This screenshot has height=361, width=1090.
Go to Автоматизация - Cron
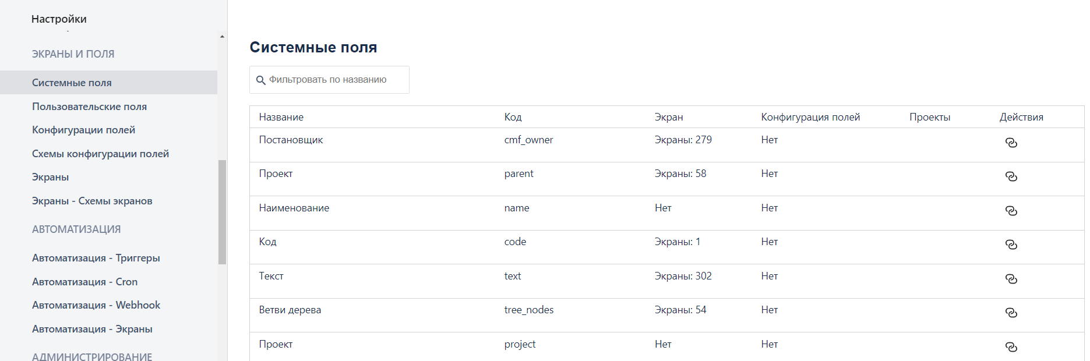(84, 282)
